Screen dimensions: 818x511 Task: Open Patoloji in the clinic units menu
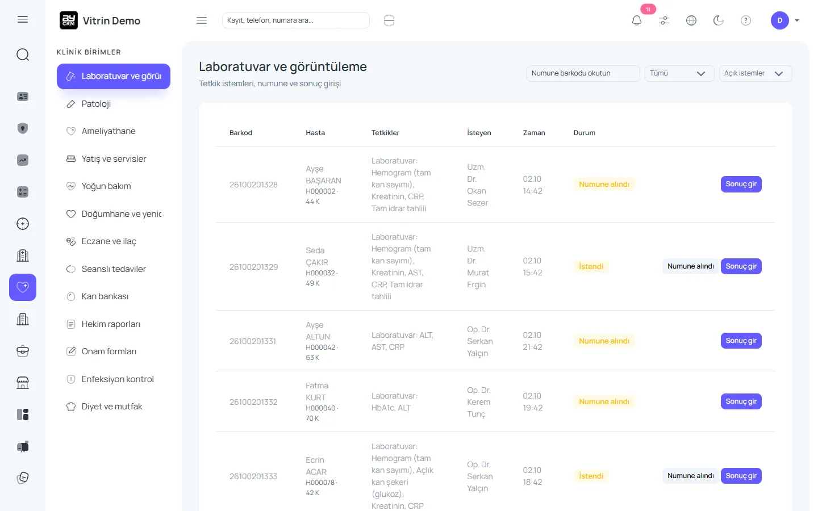click(x=114, y=104)
